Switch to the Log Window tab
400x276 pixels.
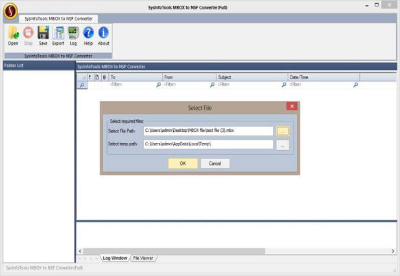(x=115, y=258)
